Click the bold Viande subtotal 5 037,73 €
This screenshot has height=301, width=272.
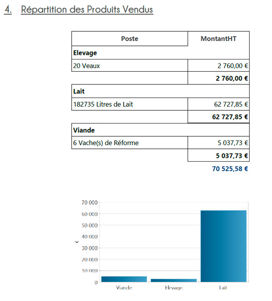(232, 156)
